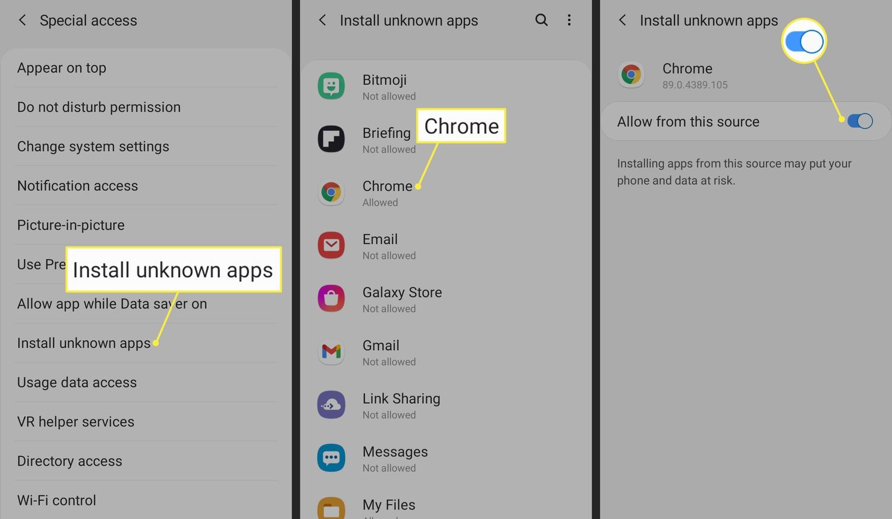The height and width of the screenshot is (519, 892).
Task: Open Install unknown apps list entry
Action: pos(146,343)
